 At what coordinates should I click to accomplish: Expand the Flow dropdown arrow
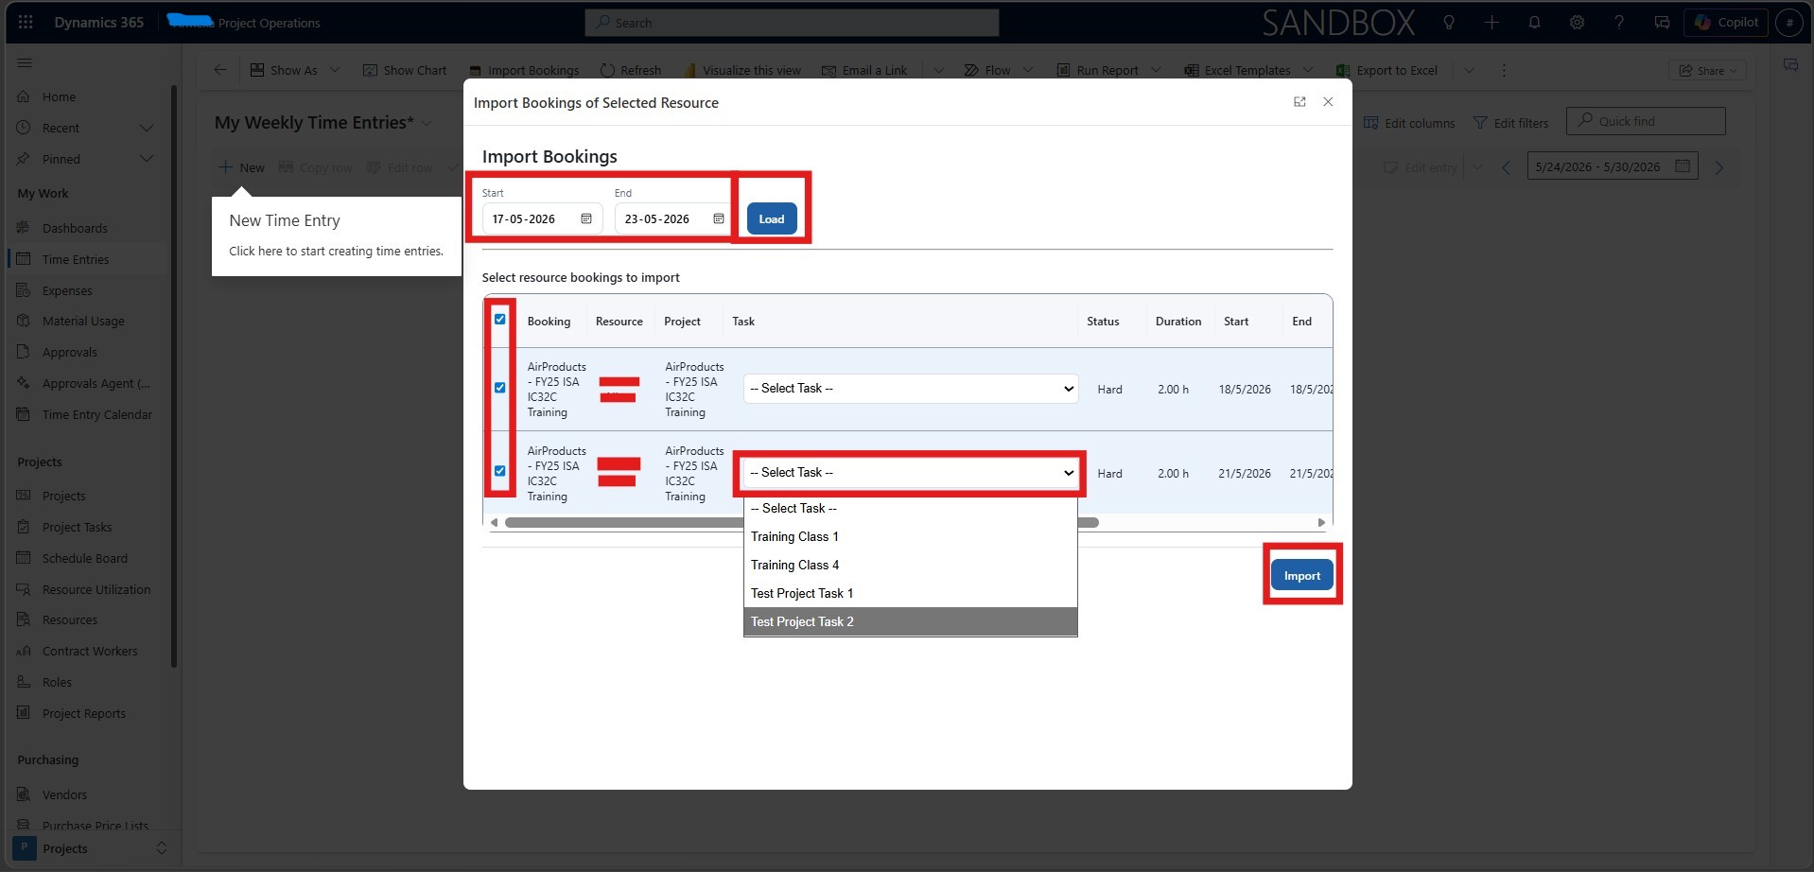(x=1028, y=70)
